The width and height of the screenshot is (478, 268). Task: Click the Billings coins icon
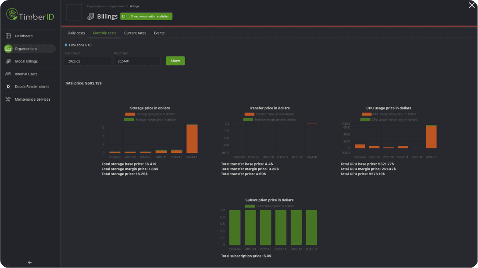pyautogui.click(x=90, y=17)
